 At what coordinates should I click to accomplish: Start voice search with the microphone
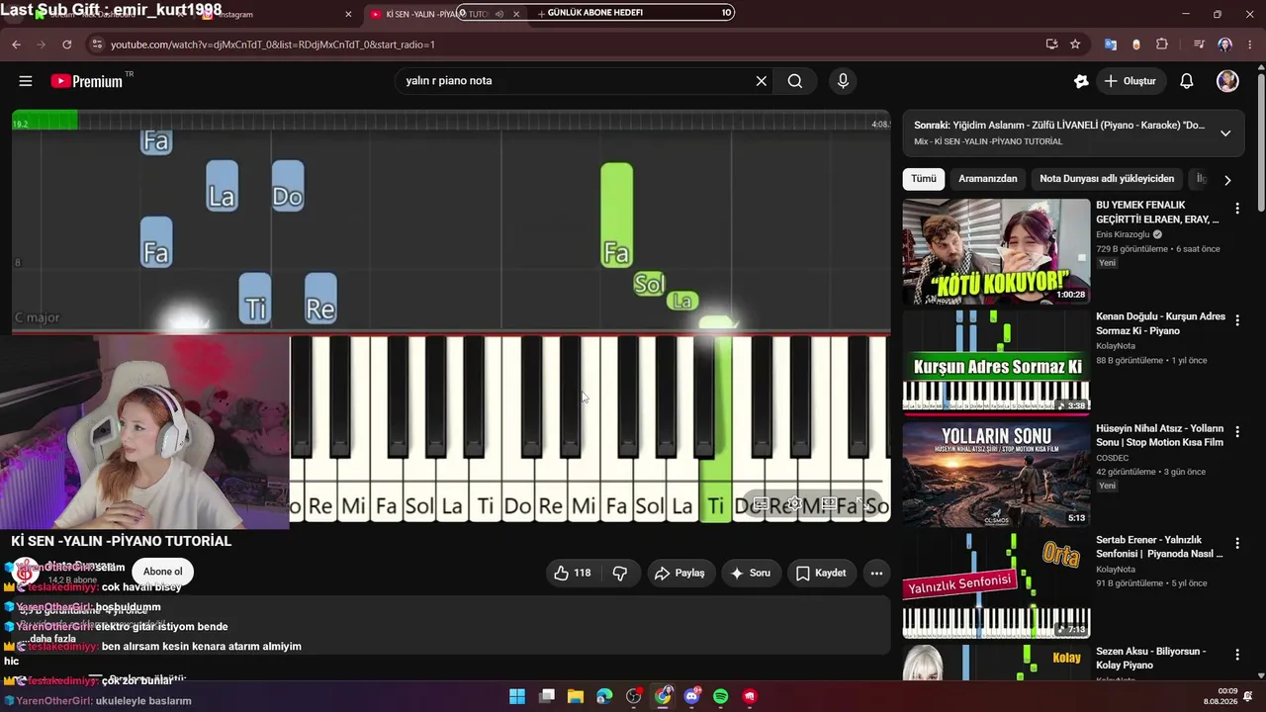tap(843, 81)
